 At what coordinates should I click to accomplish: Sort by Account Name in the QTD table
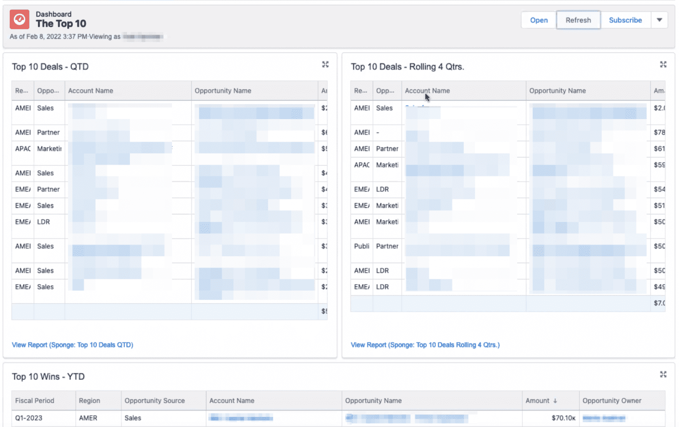click(x=91, y=90)
